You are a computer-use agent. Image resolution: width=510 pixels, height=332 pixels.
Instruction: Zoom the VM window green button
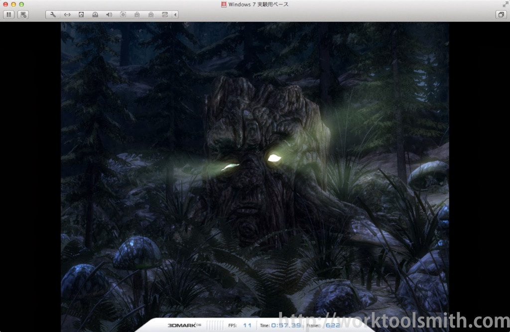click(21, 4)
